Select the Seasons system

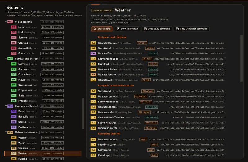[43, 148]
